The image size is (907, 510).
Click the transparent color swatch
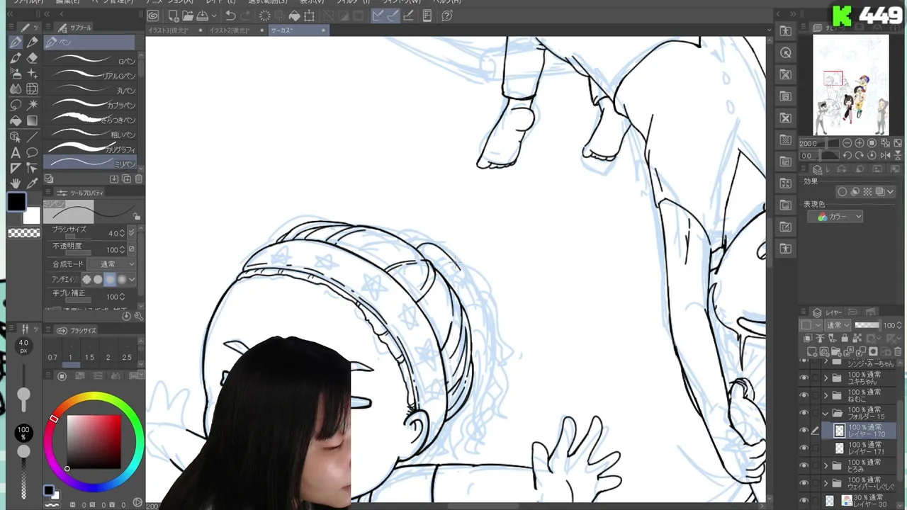(x=24, y=233)
